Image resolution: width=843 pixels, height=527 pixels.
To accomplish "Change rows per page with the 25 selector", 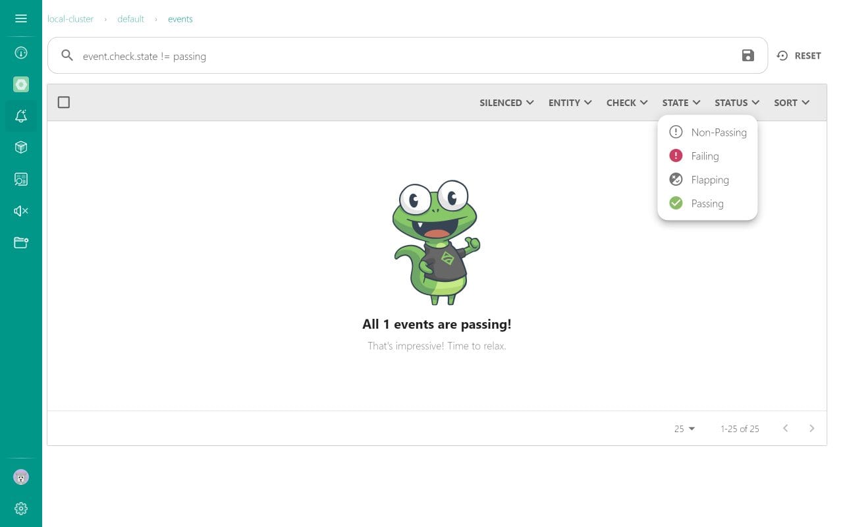I will click(683, 428).
